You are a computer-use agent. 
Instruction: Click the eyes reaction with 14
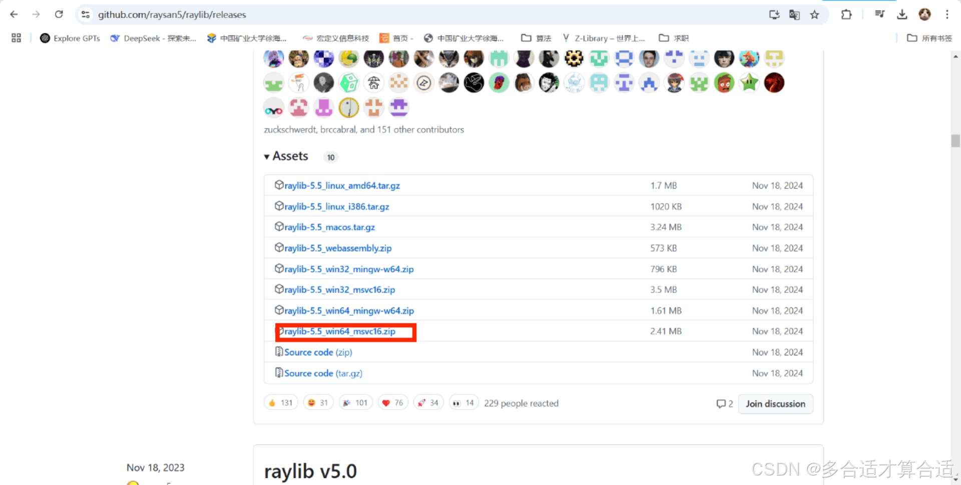[x=464, y=402]
